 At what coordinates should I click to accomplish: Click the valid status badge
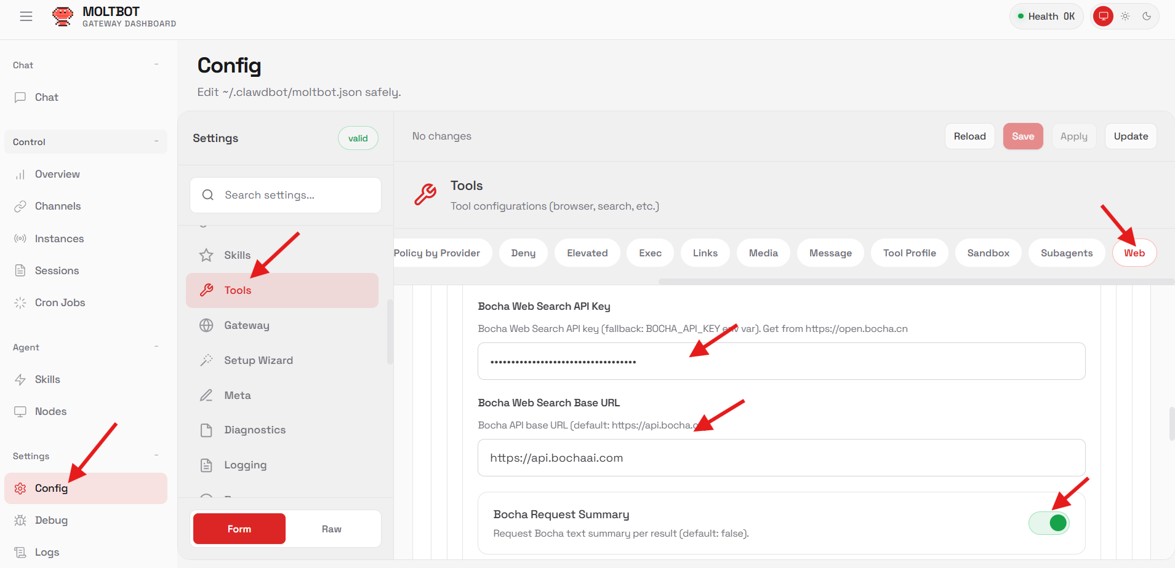(x=358, y=138)
